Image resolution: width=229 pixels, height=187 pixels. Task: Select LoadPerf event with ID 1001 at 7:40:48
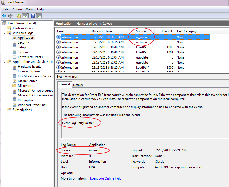coord(133,52)
